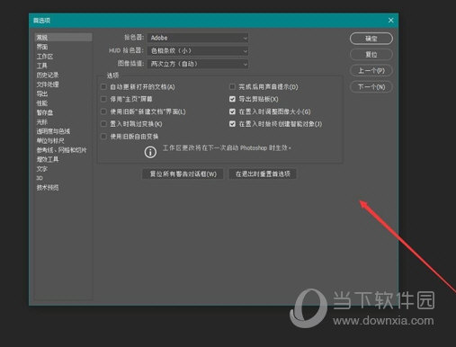Switch to 界面 preferences
Screen dimensions: 456x347
42,47
